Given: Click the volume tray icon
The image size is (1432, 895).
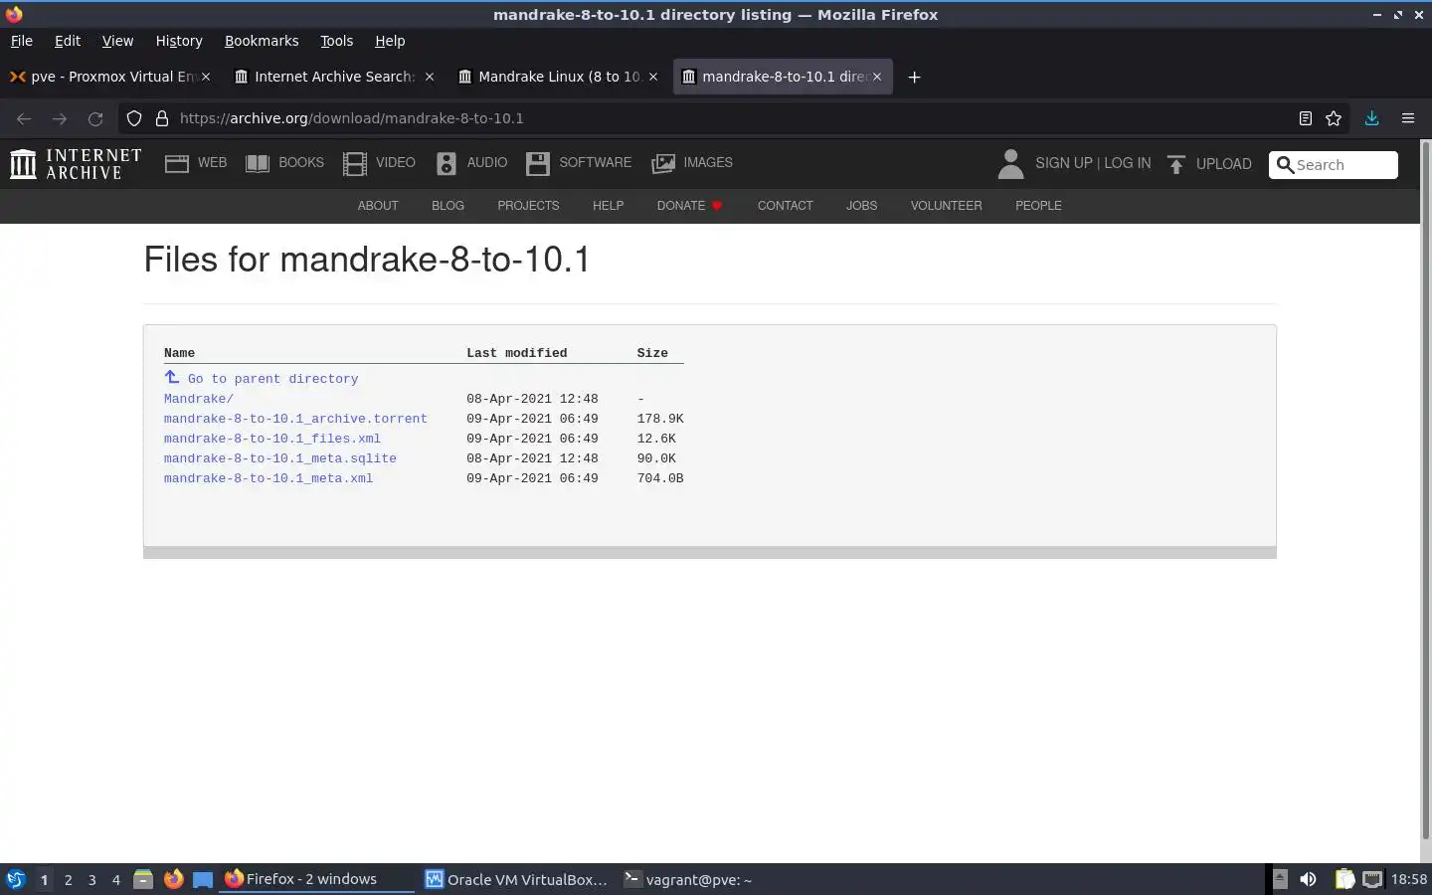Looking at the screenshot, I should [x=1308, y=879].
